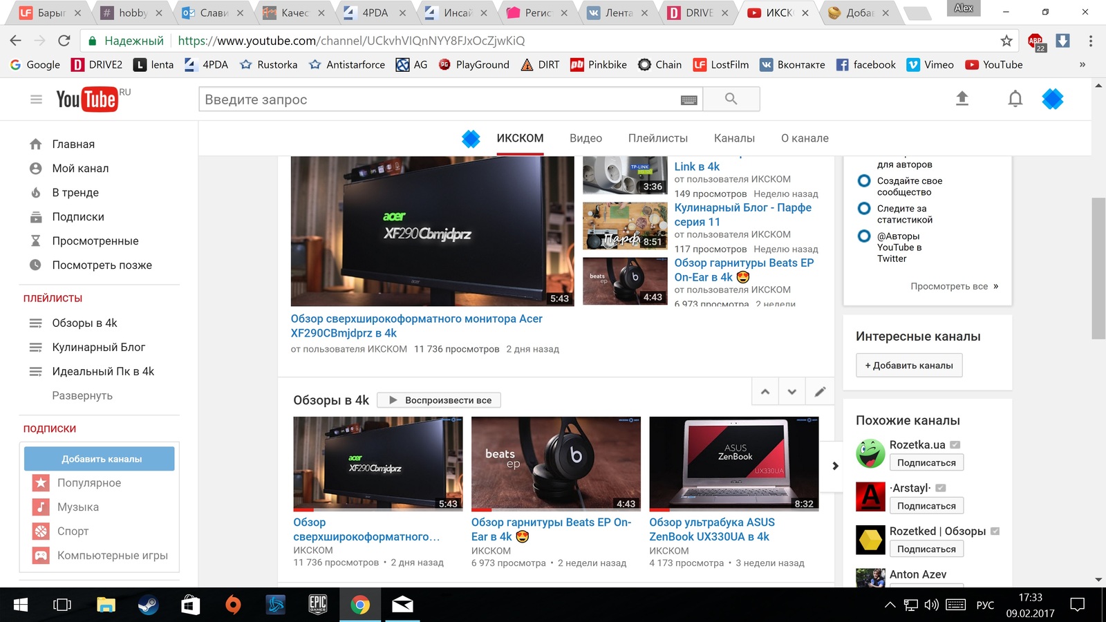Edit the Обзоры в 4k section with pencil icon
This screenshot has height=622, width=1106.
click(x=820, y=392)
